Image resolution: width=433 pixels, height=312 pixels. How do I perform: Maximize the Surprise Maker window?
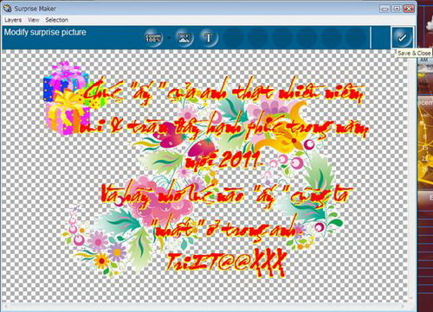coord(397,9)
